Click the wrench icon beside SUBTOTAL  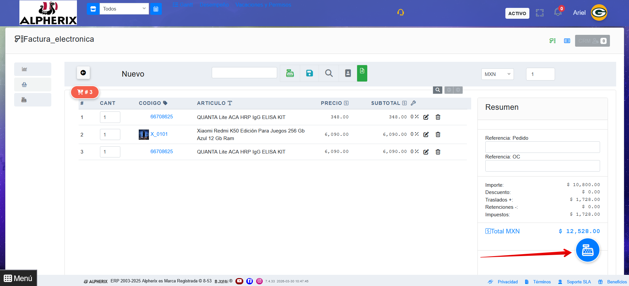[x=413, y=103]
